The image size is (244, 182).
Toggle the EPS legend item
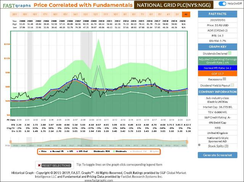point(70,151)
